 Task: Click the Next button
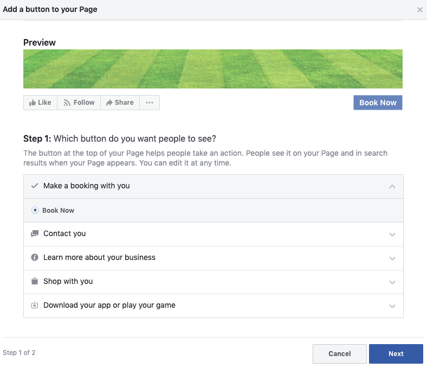(x=396, y=354)
